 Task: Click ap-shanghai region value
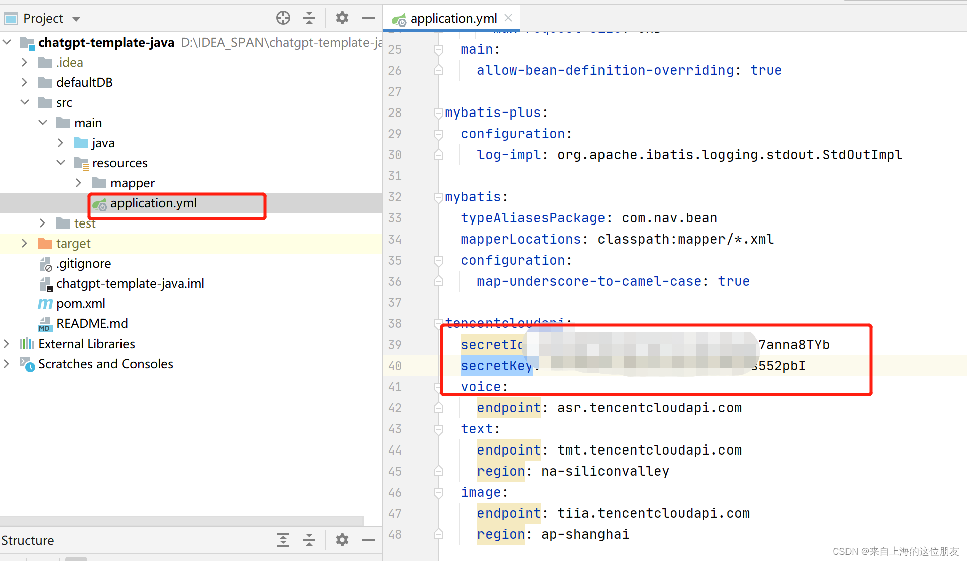pyautogui.click(x=585, y=534)
